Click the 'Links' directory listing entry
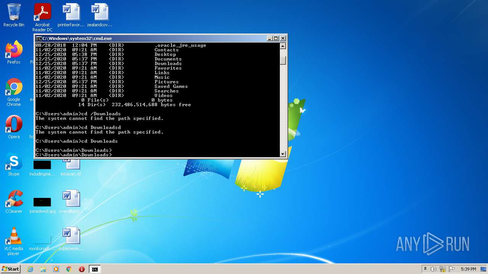The image size is (488, 274). coord(162,73)
